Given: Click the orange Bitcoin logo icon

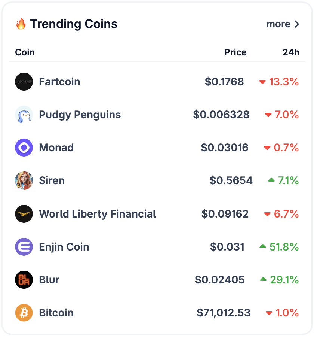Looking at the screenshot, I should tap(24, 313).
